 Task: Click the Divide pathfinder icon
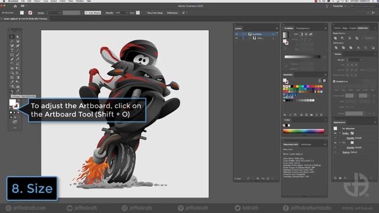pyautogui.click(x=336, y=48)
